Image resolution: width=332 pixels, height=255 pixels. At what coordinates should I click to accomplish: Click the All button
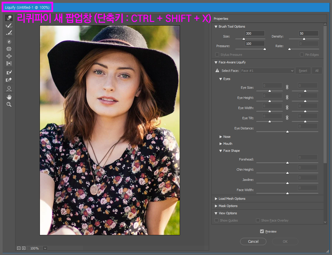point(317,71)
